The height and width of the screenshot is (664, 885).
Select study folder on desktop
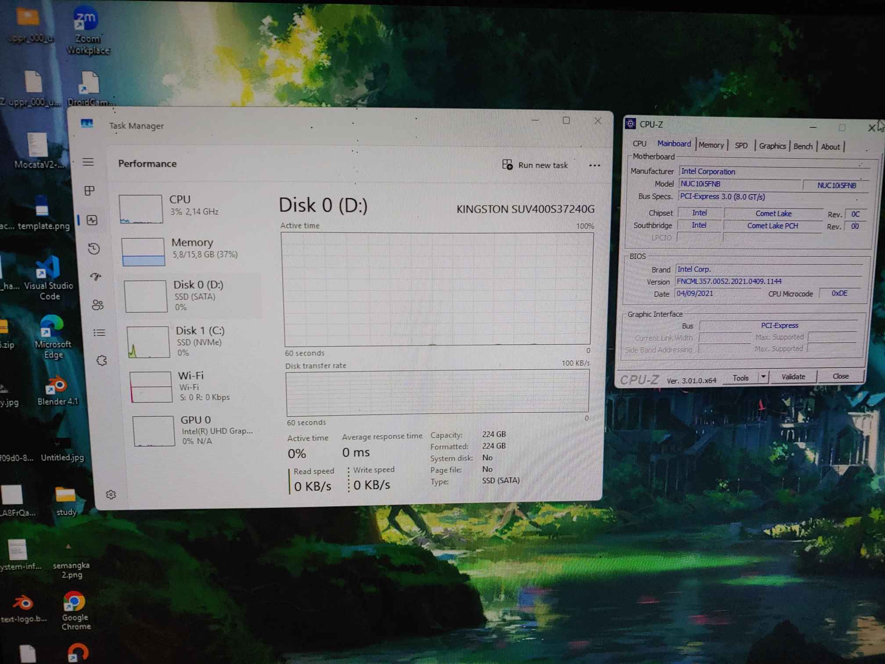[x=66, y=501]
